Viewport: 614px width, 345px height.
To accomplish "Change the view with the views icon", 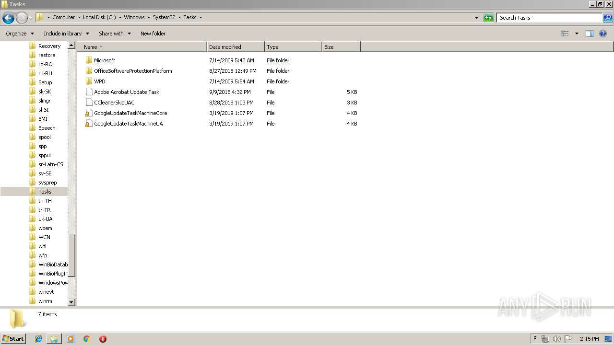I will (x=565, y=34).
